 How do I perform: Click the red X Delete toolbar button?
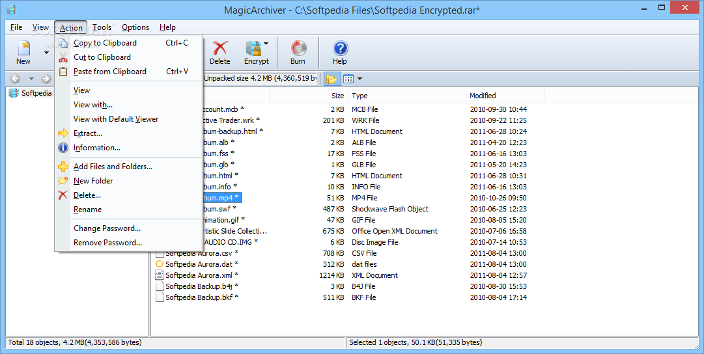coord(219,48)
